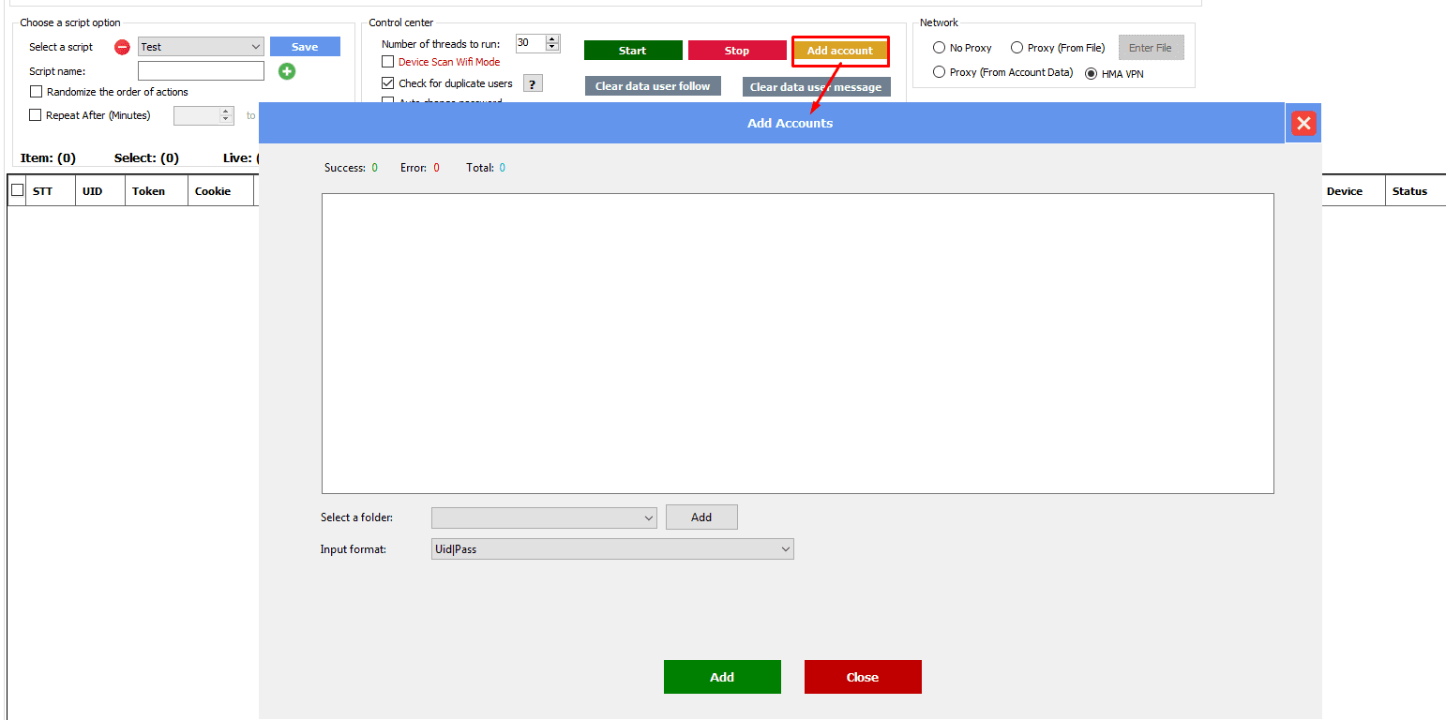Toggle Repeat After (Minutes) checkbox
The height and width of the screenshot is (720, 1446).
click(x=37, y=115)
